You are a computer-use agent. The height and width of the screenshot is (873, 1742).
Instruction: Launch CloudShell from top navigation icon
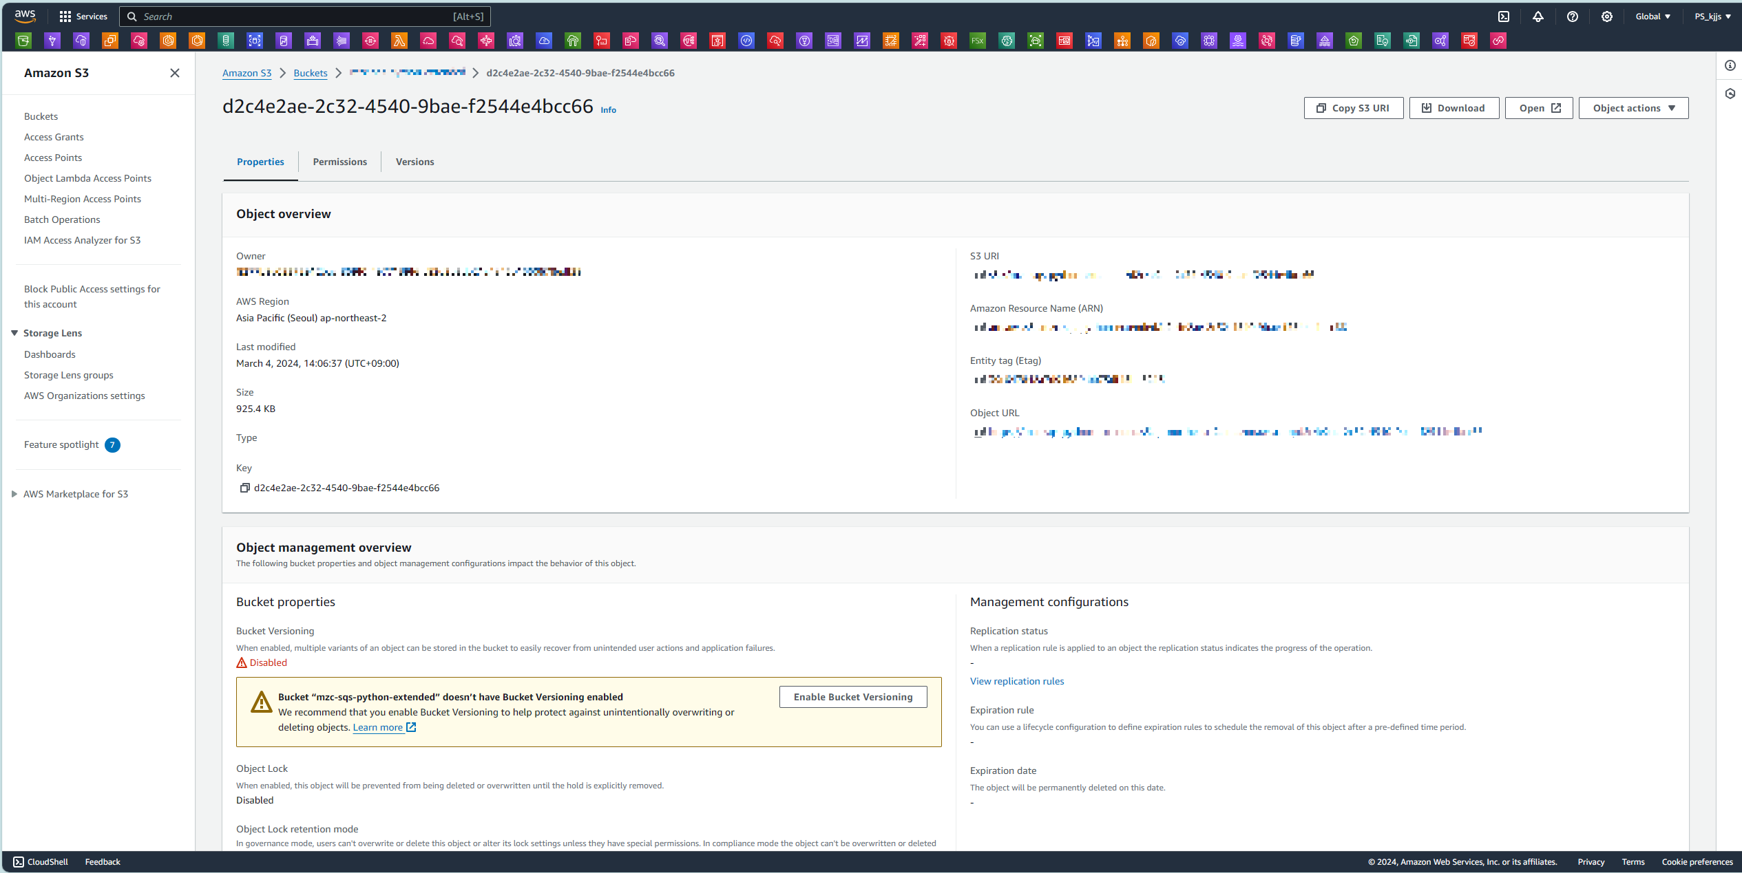pos(1504,17)
